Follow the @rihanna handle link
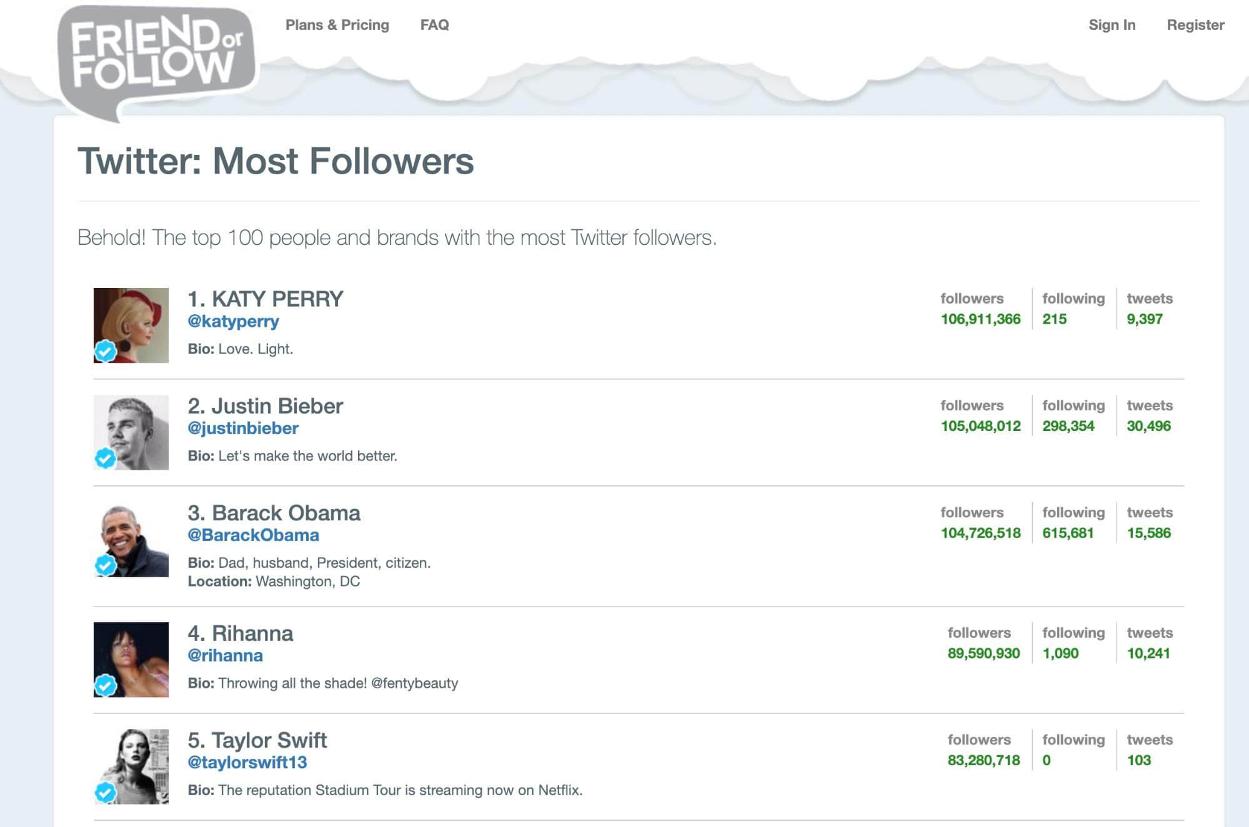 click(226, 656)
